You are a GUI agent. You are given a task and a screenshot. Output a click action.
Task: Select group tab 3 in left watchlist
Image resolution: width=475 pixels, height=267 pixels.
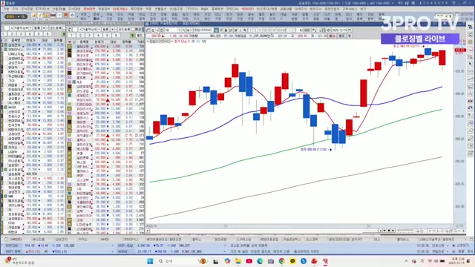pyautogui.click(x=21, y=34)
